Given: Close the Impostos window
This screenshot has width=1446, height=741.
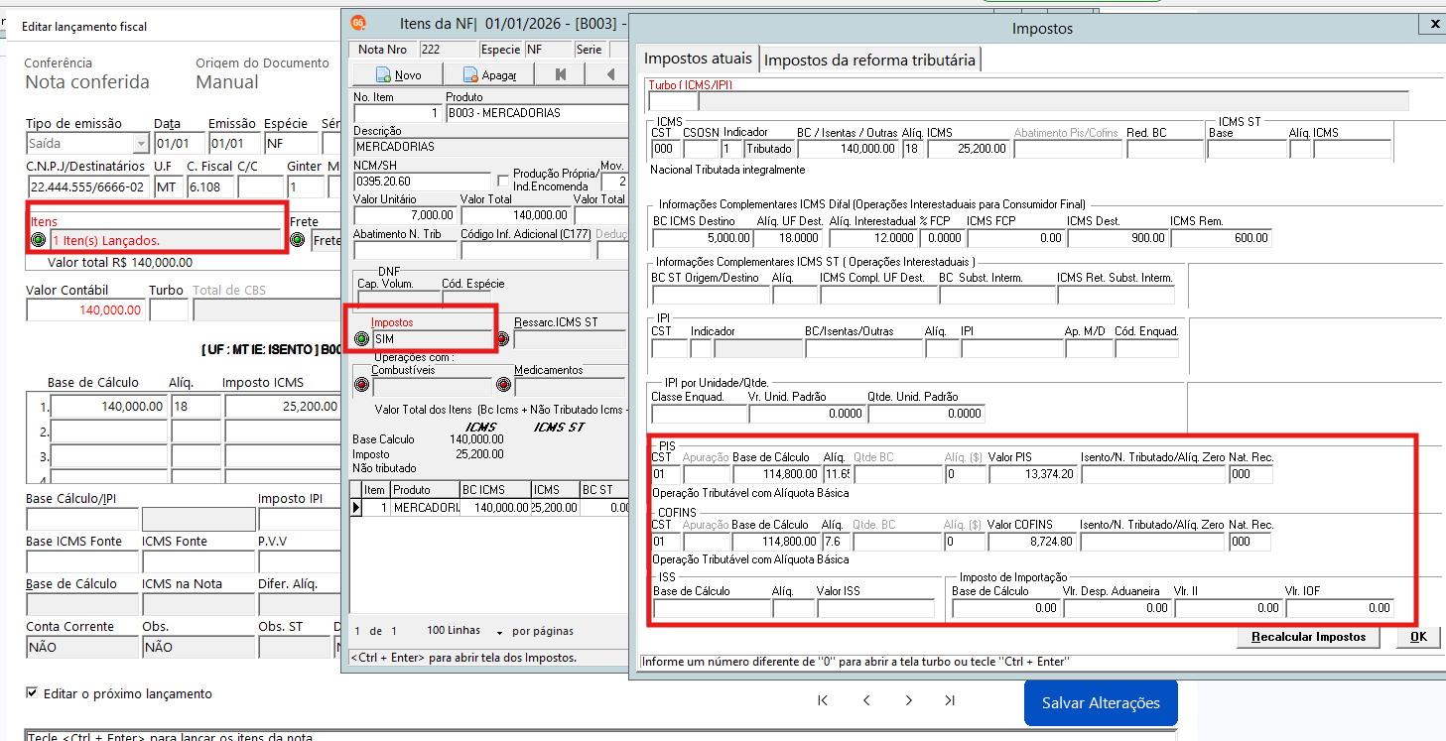Looking at the screenshot, I should (x=1434, y=24).
